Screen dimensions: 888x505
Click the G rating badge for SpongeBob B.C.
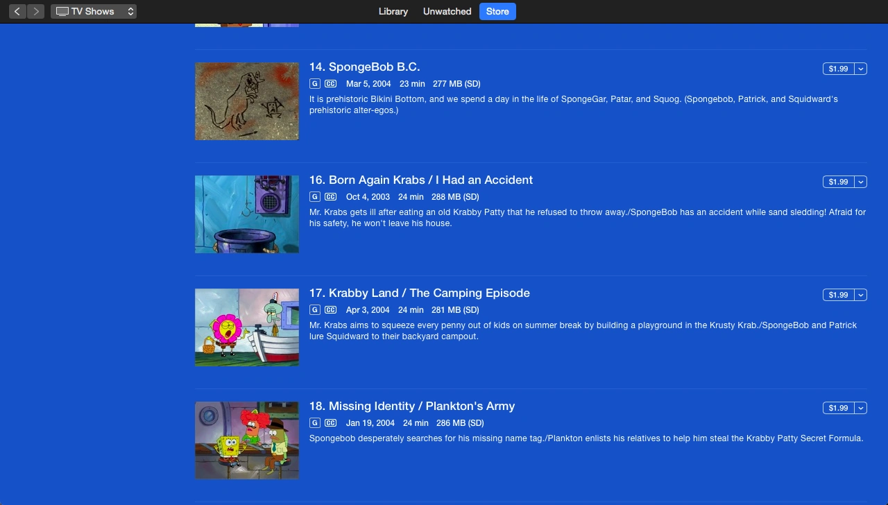pyautogui.click(x=315, y=84)
